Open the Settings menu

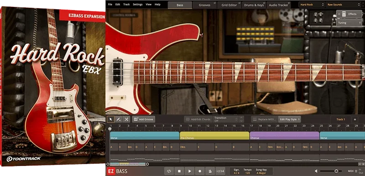[138, 5]
